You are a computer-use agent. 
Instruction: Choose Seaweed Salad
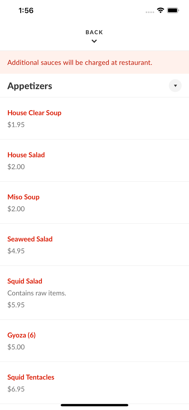30,239
